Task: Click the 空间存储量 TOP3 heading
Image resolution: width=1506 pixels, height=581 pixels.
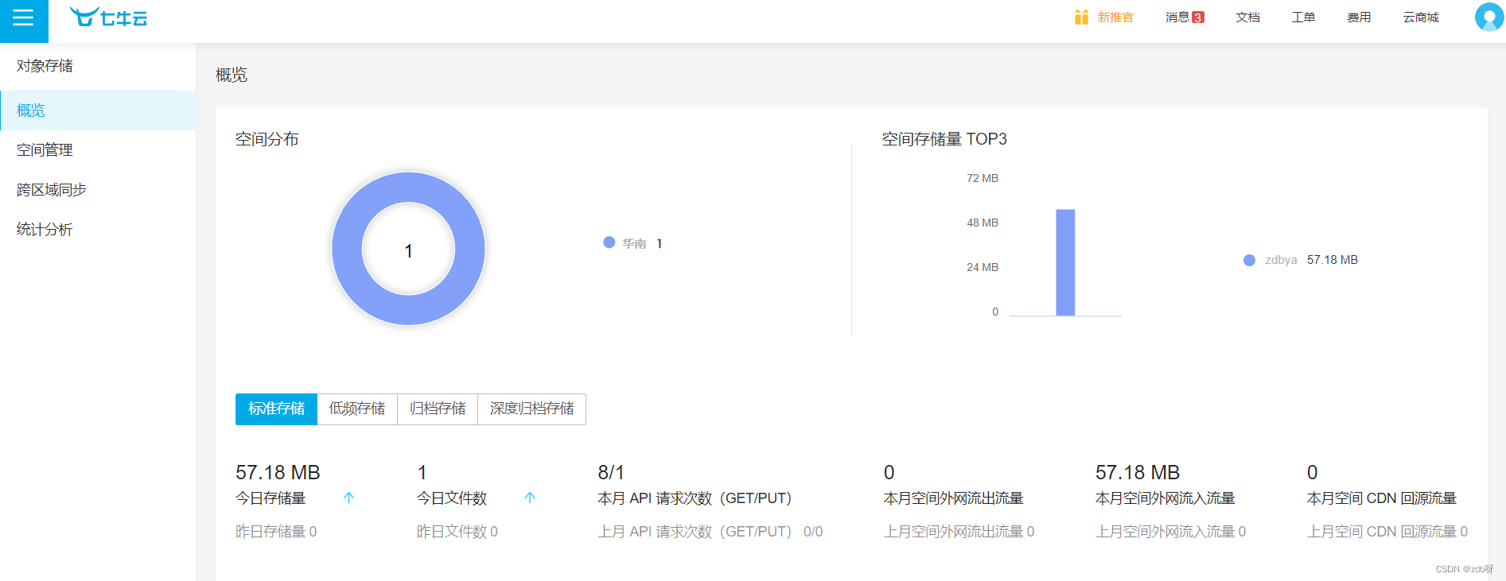Action: (944, 139)
